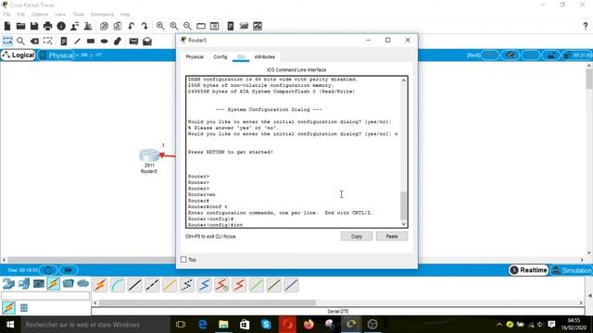Pick the light blue Console cable
This screenshot has height=333, width=593.
[118, 285]
